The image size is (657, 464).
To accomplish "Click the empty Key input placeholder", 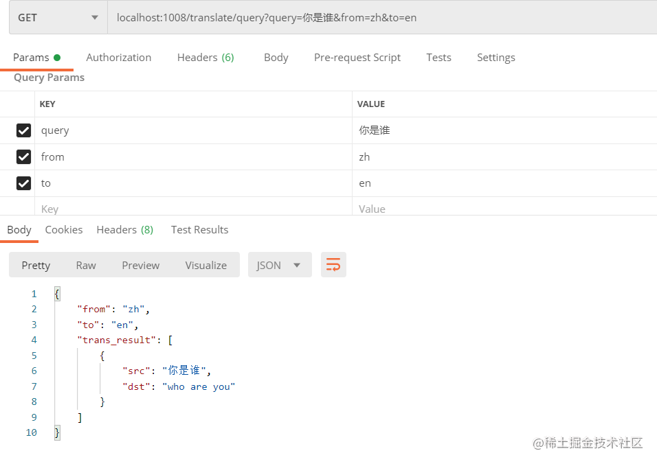I will click(x=193, y=209).
